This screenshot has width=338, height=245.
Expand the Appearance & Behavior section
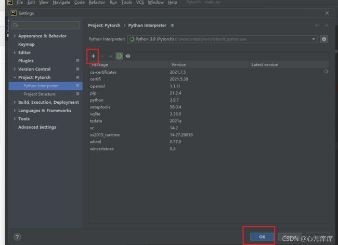coord(15,36)
